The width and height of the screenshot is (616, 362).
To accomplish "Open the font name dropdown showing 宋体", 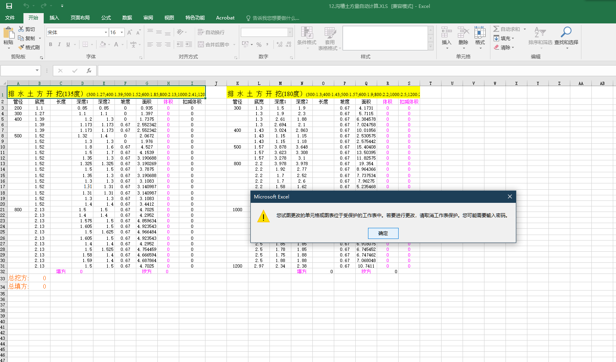I will coord(106,33).
